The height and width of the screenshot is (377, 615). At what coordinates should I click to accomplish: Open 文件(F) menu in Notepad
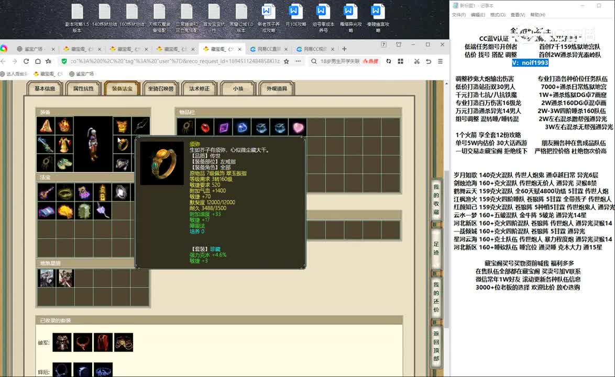(458, 15)
